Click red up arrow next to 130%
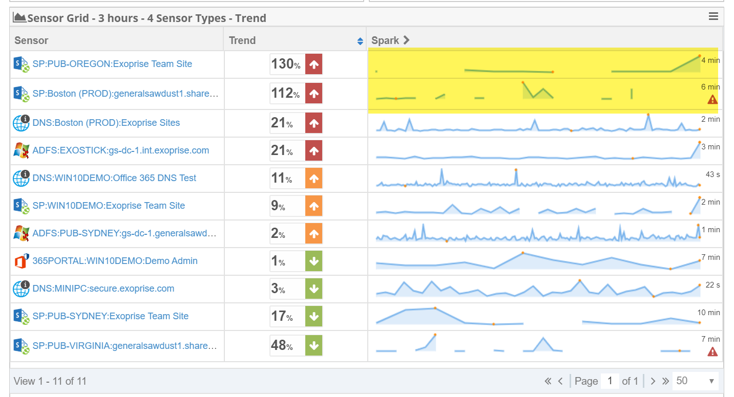This screenshot has width=734, height=397. click(314, 64)
